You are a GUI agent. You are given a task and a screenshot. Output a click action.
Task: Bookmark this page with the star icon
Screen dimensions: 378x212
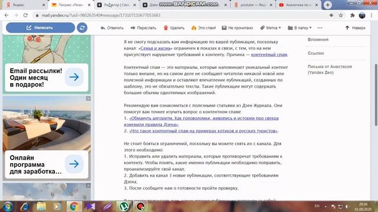[341, 15]
